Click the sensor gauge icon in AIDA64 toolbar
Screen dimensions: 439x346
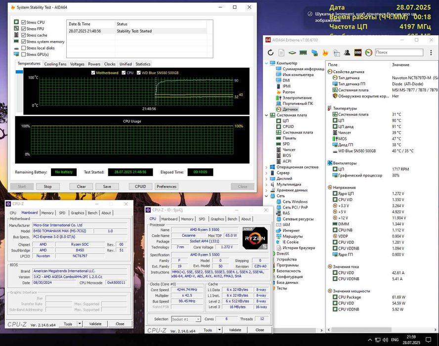tap(369, 52)
